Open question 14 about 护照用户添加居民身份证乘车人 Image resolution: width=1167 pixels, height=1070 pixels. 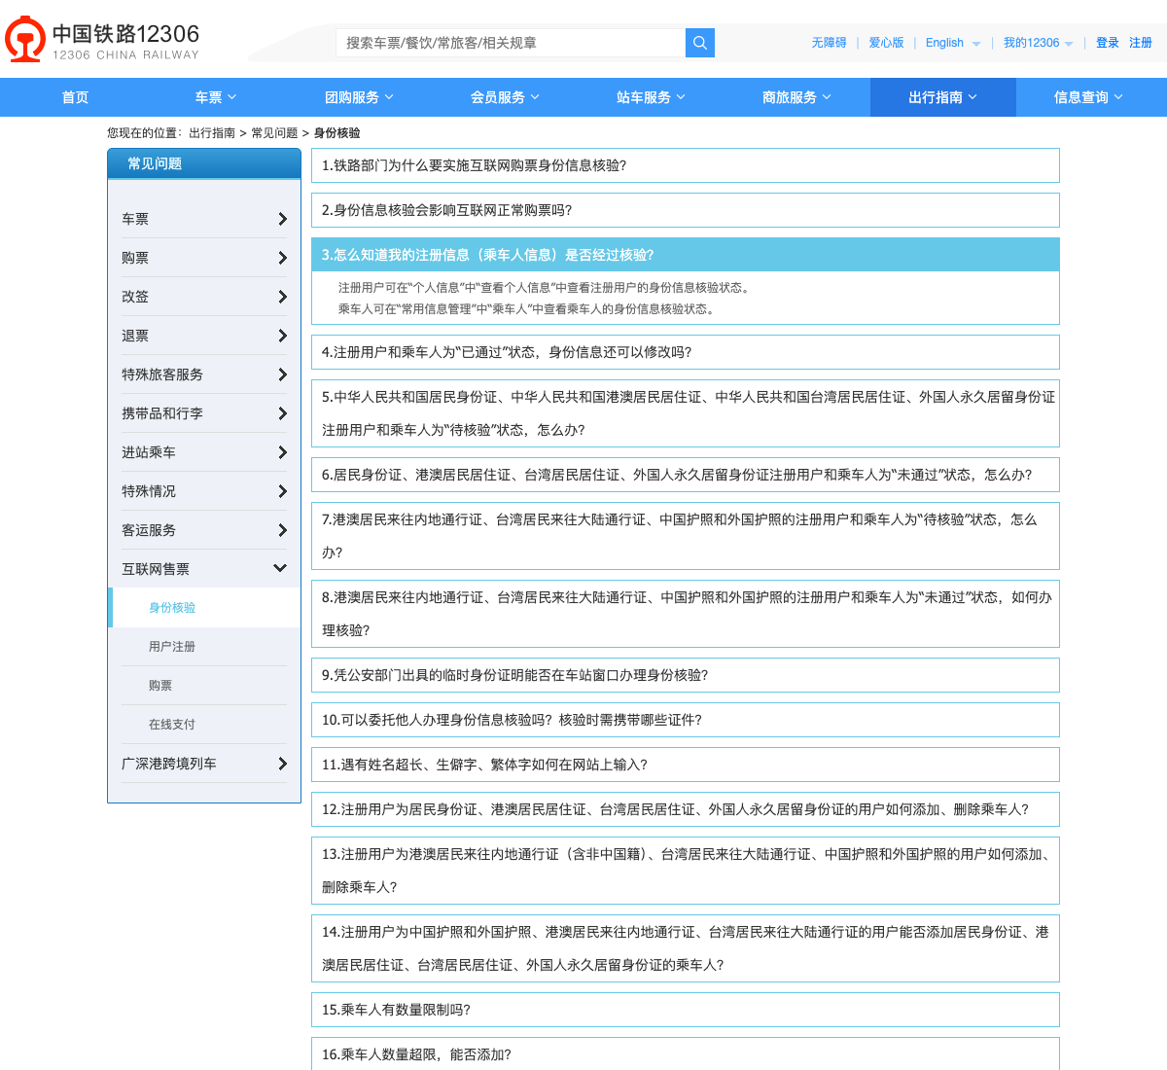click(x=685, y=948)
